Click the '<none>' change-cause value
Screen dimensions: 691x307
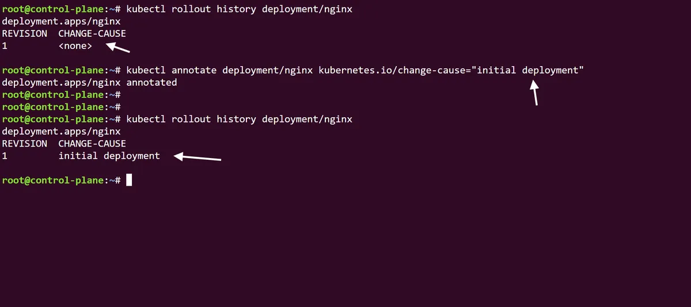click(75, 46)
